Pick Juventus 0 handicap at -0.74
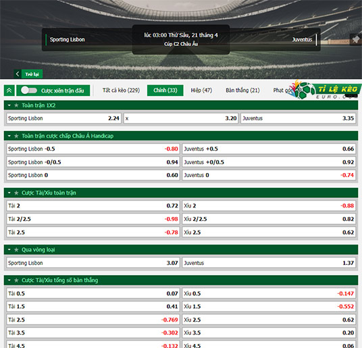Viewport: 362px width, 348px height. (x=269, y=175)
